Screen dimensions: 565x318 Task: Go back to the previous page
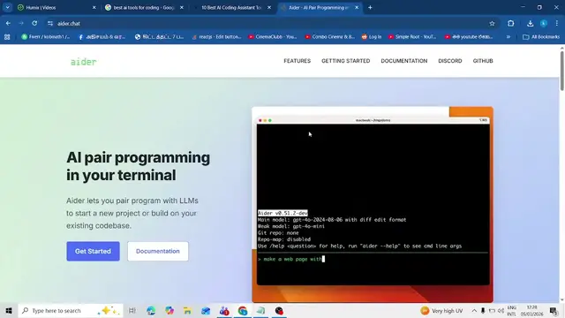tap(8, 24)
